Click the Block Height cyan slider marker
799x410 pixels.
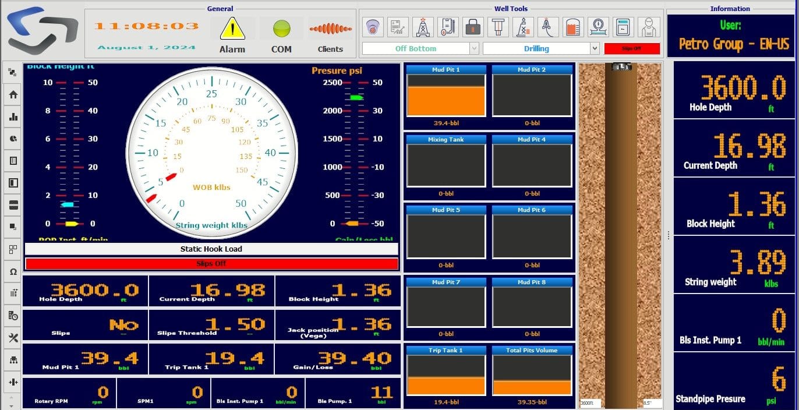[x=67, y=204]
